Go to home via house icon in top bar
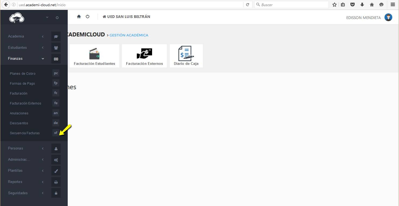The height and width of the screenshot is (206, 399). pyautogui.click(x=79, y=17)
